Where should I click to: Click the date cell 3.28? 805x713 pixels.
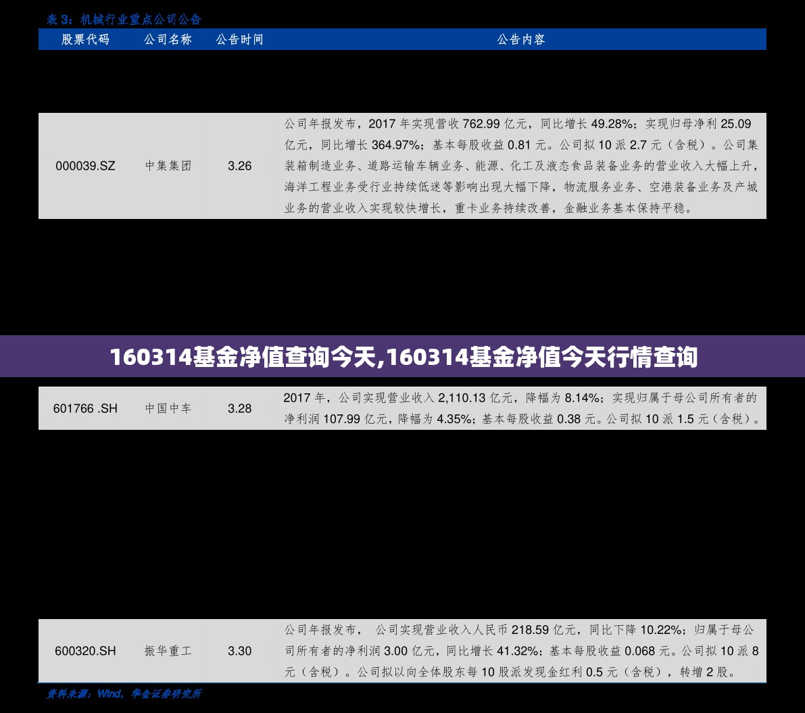coord(240,409)
